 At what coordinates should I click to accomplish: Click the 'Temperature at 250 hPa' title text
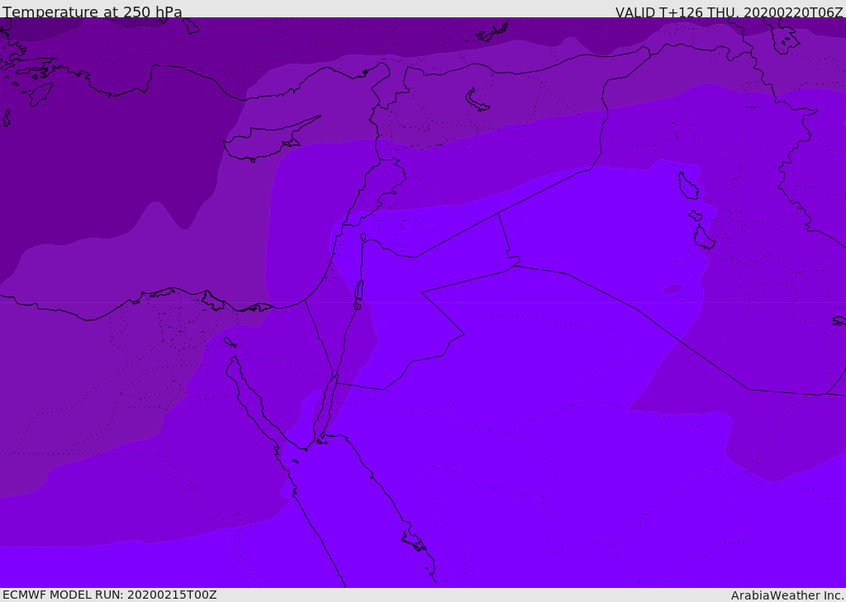(x=93, y=12)
